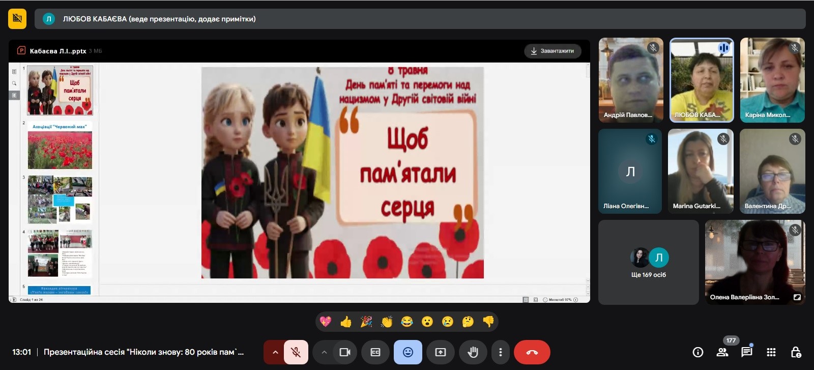814x370 pixels.
Task: Click the meeting title Презентаційна сесія text
Action: (x=143, y=352)
